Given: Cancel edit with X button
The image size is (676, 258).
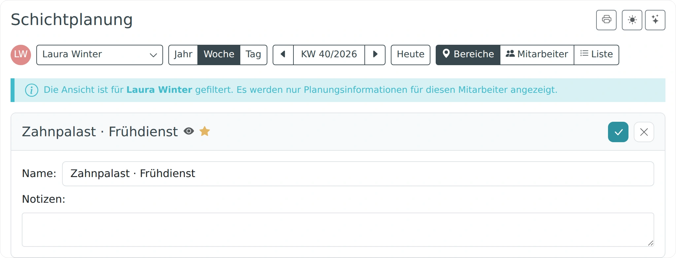Looking at the screenshot, I should [644, 132].
